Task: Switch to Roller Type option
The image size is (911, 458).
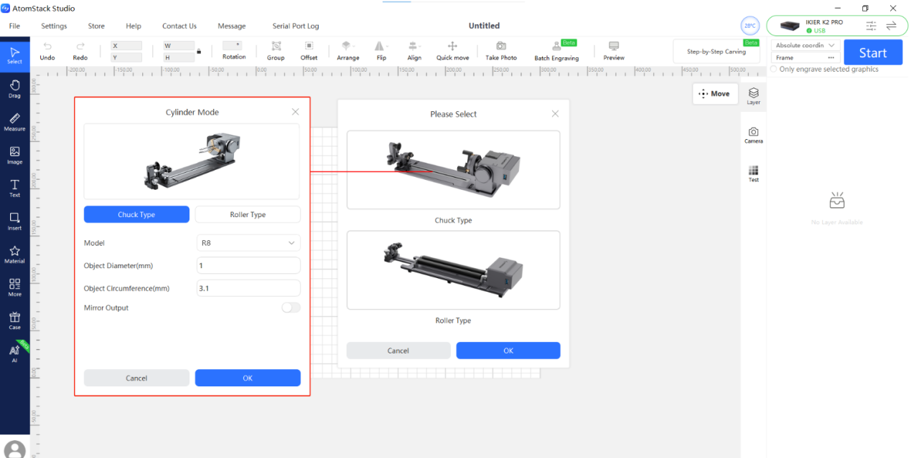Action: tap(248, 214)
